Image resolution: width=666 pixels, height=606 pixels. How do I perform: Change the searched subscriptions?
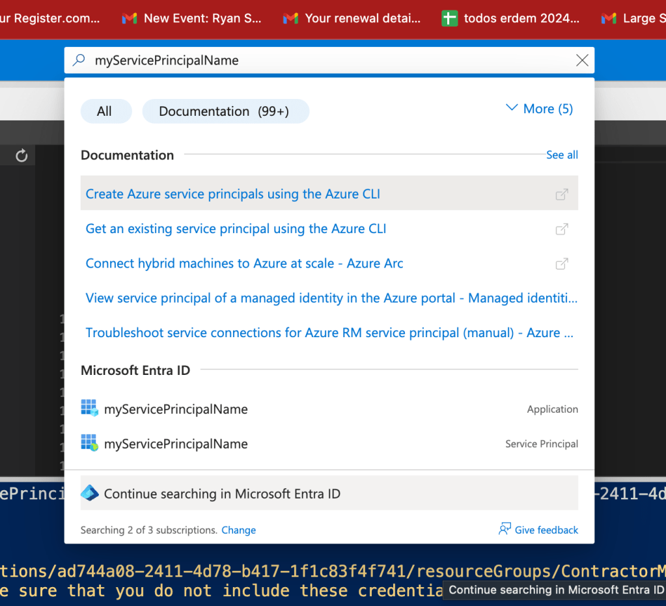tap(239, 530)
